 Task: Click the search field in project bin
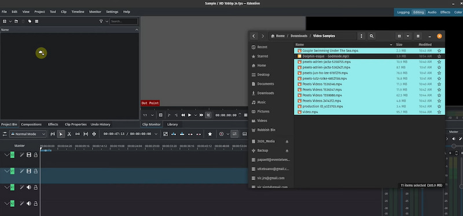[124, 21]
